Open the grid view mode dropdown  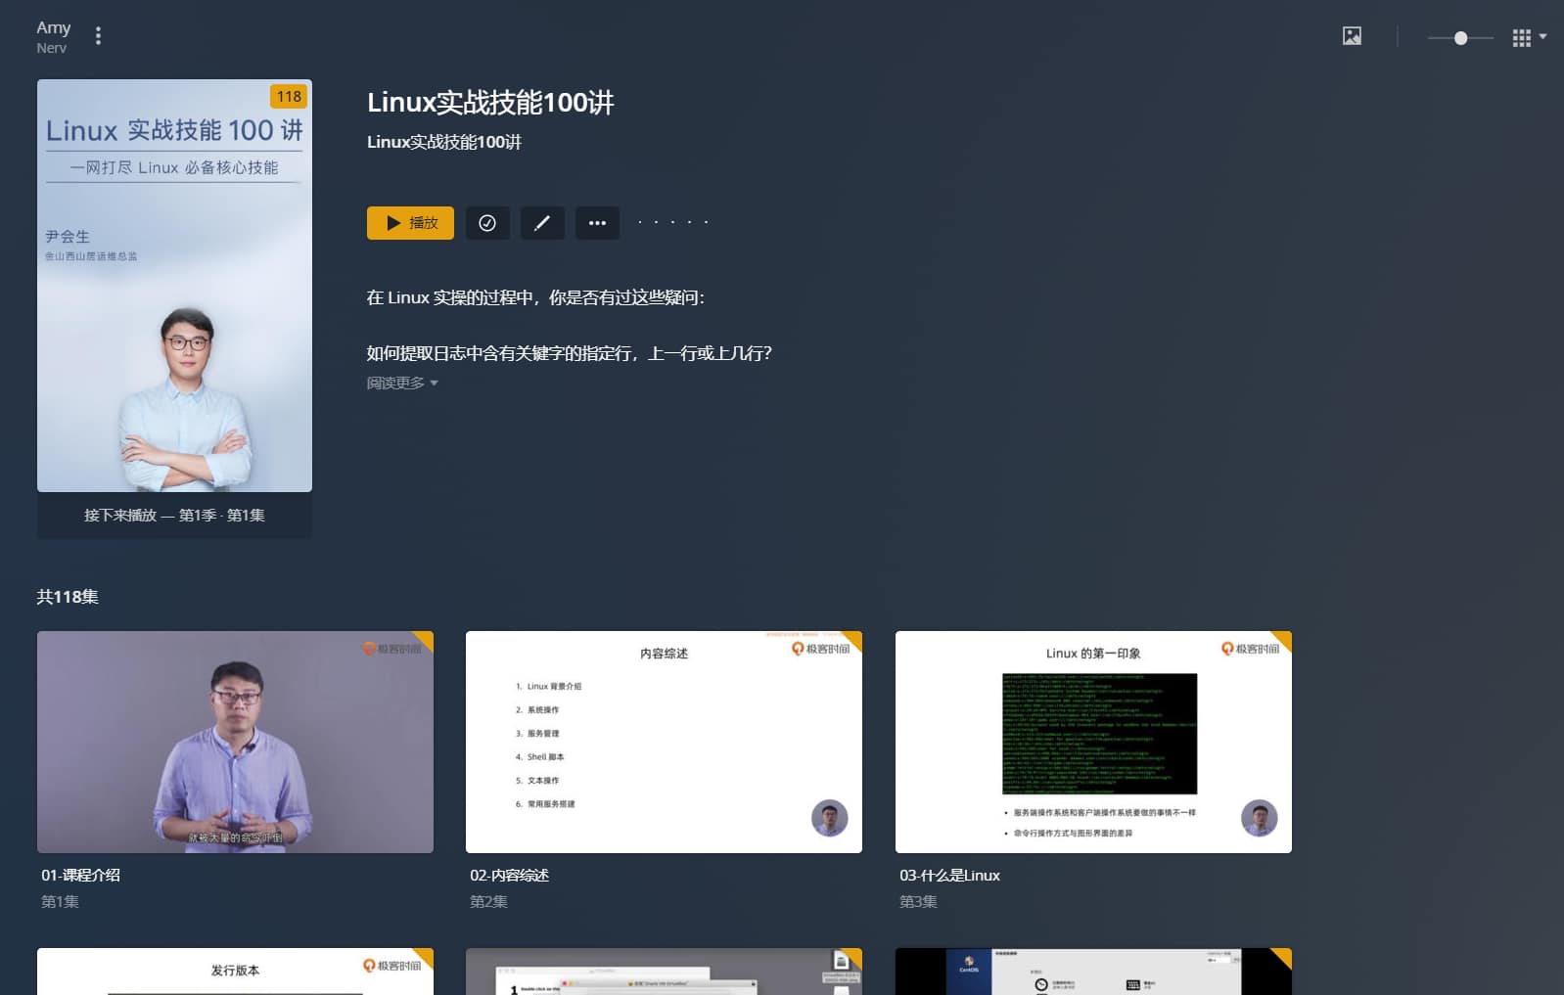pyautogui.click(x=1529, y=37)
